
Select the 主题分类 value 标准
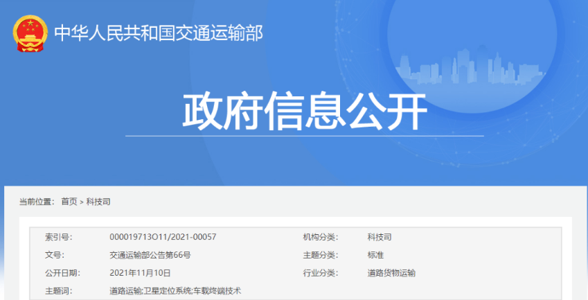(x=375, y=255)
